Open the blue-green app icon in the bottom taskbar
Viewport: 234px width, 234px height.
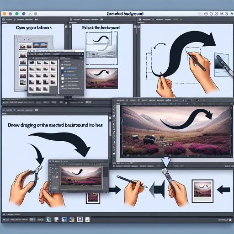tap(48, 219)
